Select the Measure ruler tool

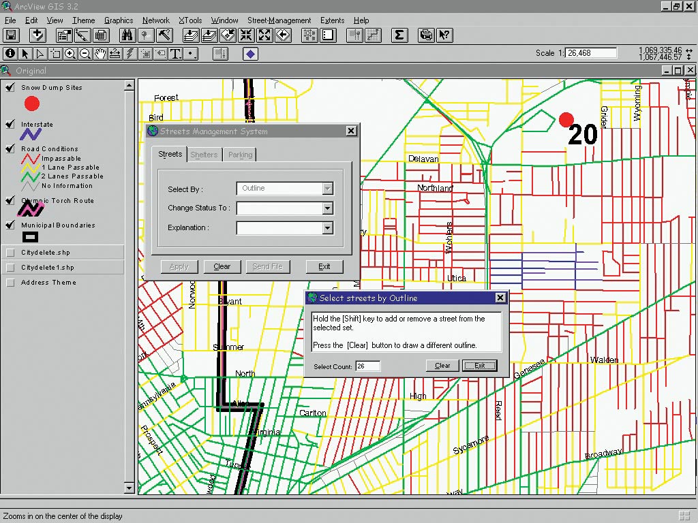(115, 54)
